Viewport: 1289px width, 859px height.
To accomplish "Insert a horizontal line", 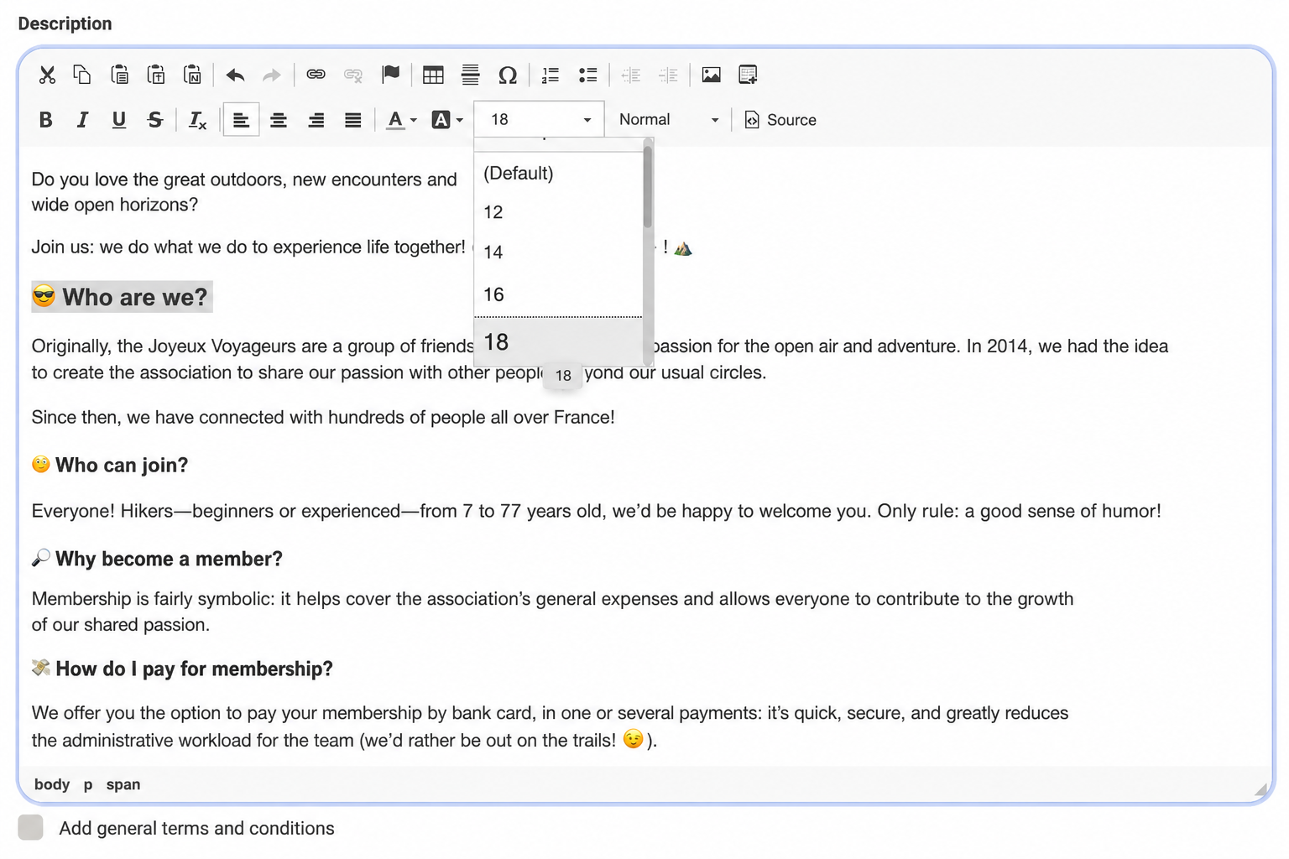I will coord(470,75).
